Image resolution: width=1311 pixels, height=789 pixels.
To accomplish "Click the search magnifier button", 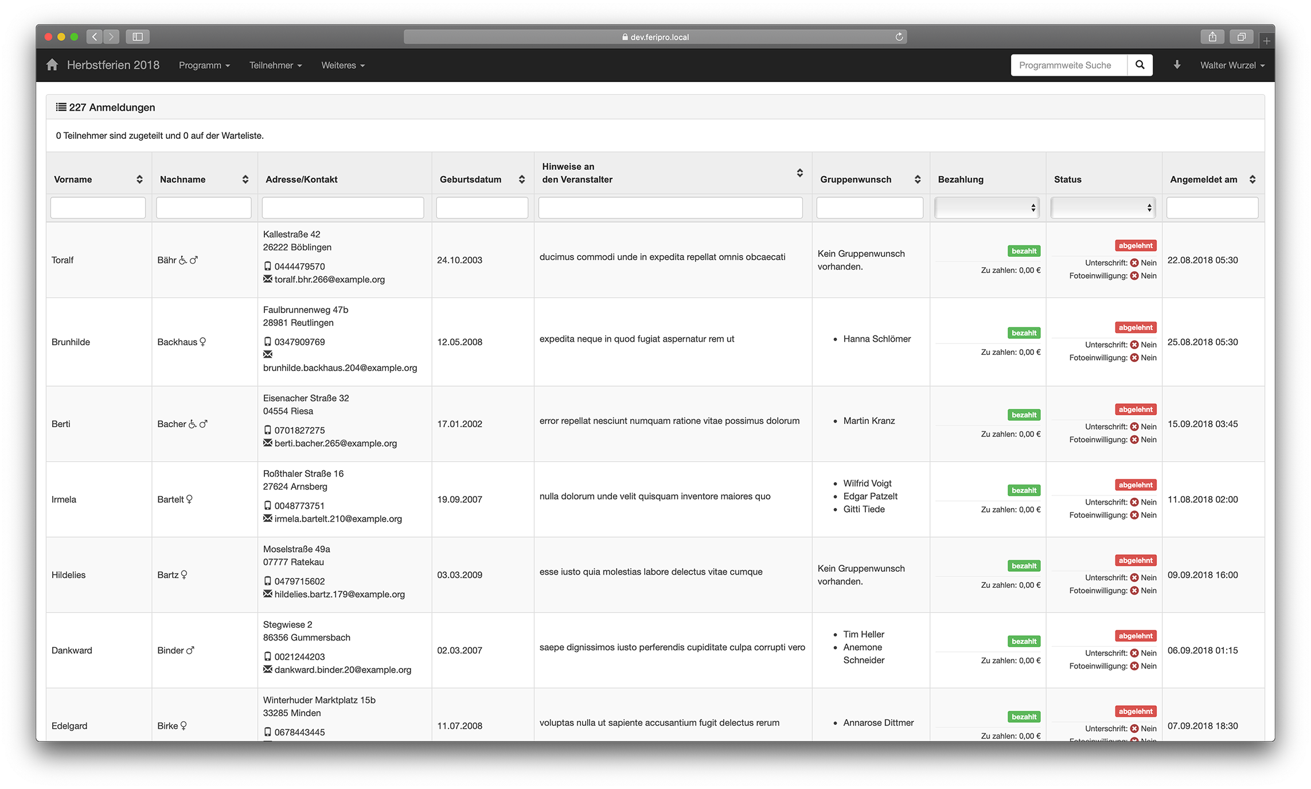I will pos(1140,65).
